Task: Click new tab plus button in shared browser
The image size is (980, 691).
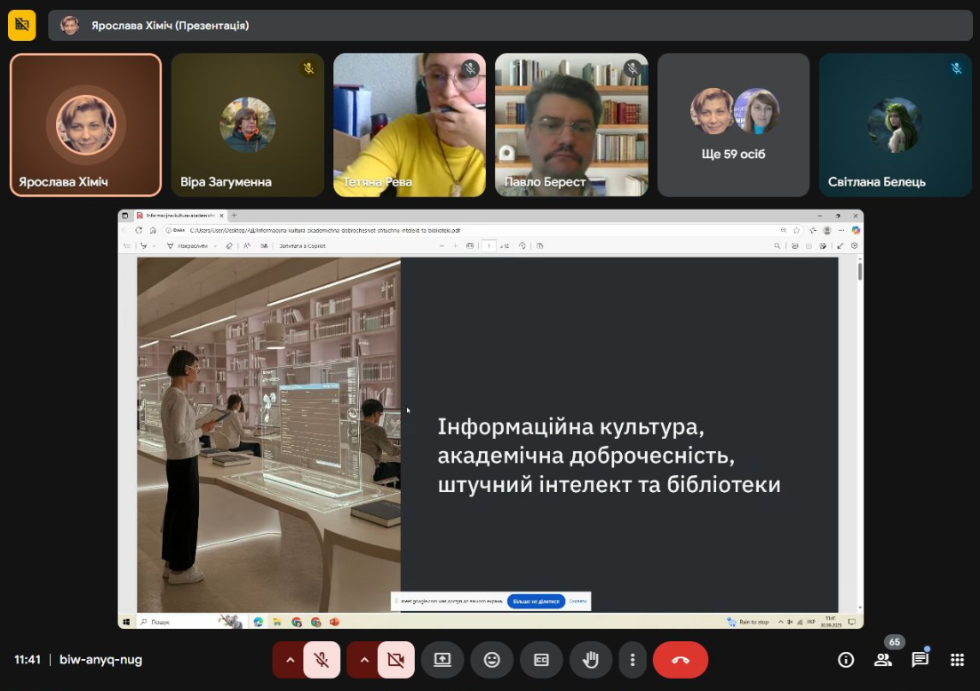Action: [x=235, y=216]
